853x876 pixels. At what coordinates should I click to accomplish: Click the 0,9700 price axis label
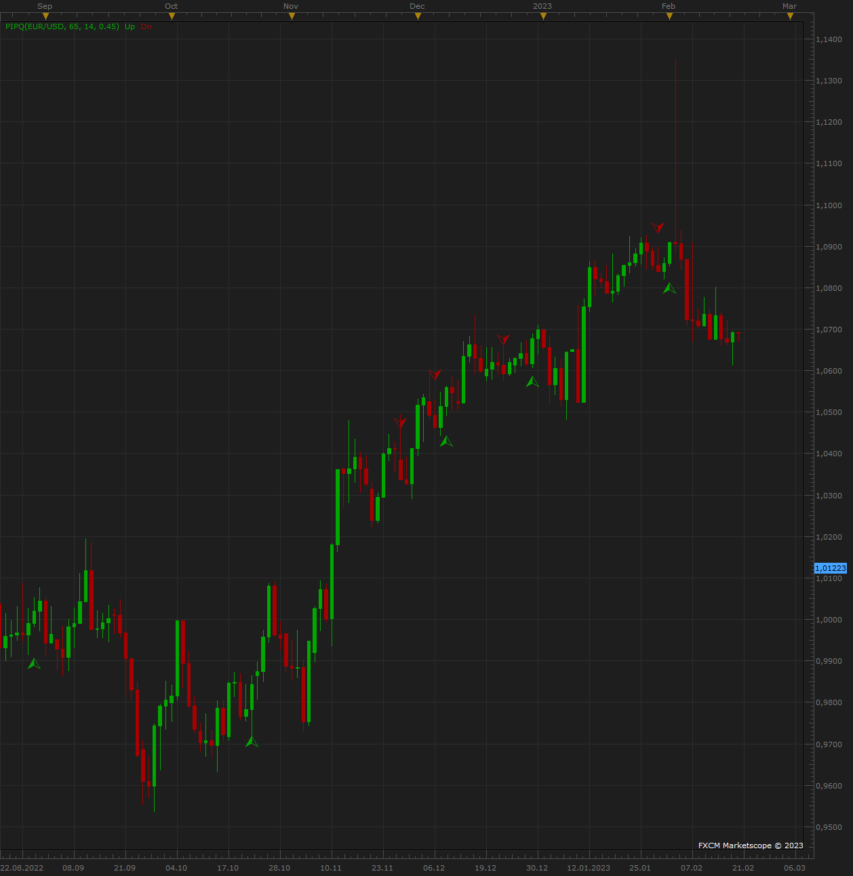[x=829, y=744]
